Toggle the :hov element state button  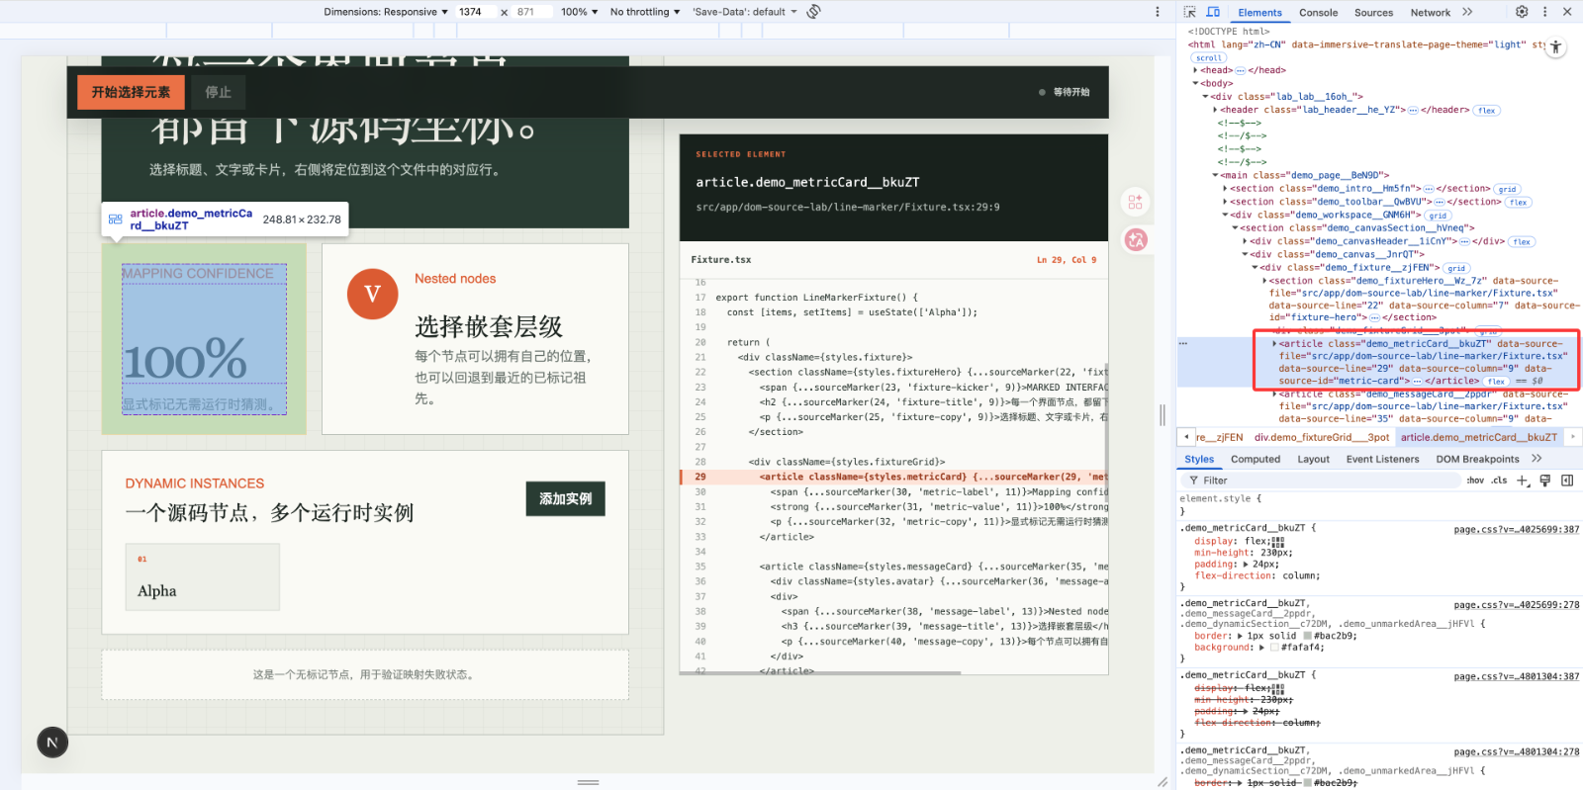point(1475,481)
